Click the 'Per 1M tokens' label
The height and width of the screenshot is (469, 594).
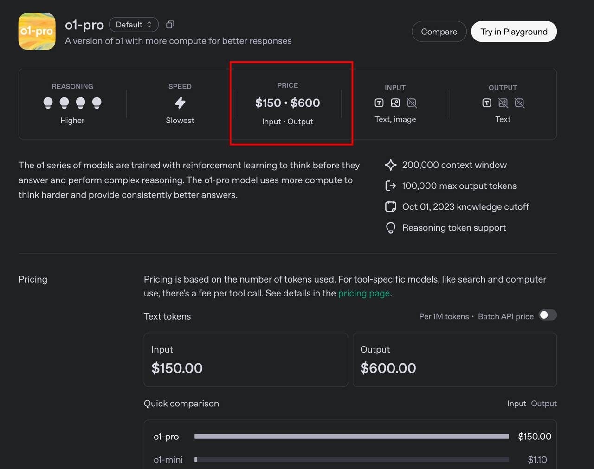click(444, 316)
